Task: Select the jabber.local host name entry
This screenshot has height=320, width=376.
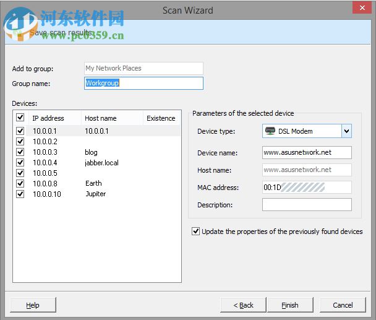Action: click(101, 163)
